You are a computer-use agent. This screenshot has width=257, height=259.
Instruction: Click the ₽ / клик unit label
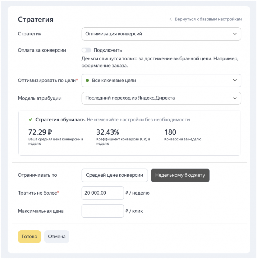pyautogui.click(x=134, y=211)
